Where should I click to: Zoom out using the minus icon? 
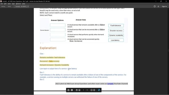91,90
